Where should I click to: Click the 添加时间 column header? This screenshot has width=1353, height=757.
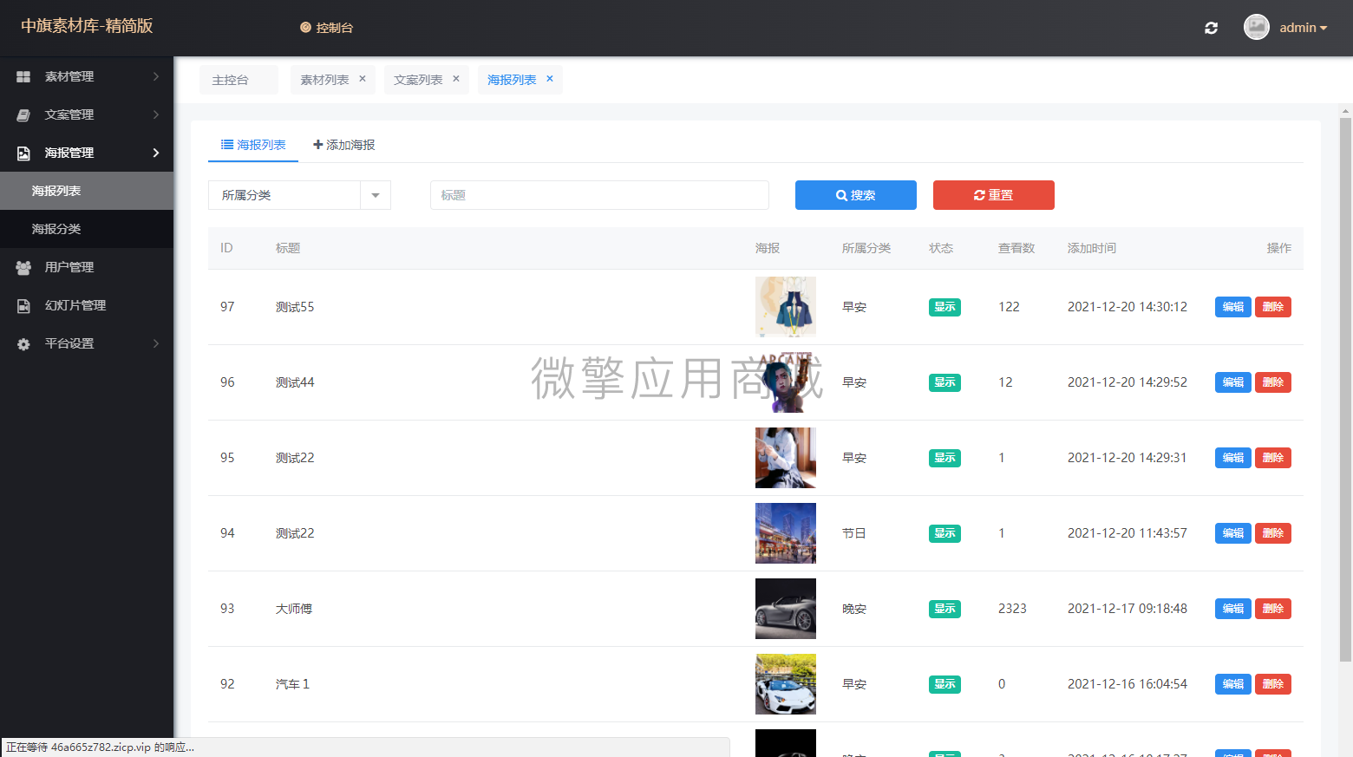(x=1092, y=248)
